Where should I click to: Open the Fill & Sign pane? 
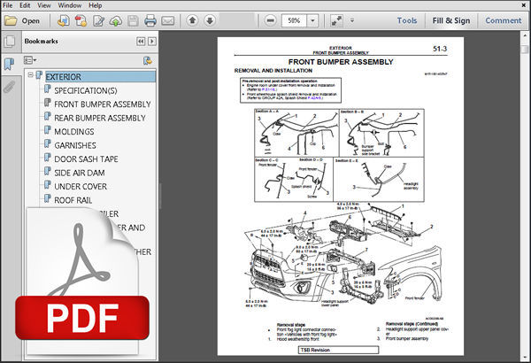[451, 20]
